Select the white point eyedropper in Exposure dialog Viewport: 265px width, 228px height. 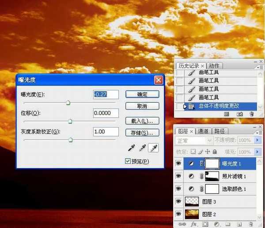pyautogui.click(x=153, y=147)
